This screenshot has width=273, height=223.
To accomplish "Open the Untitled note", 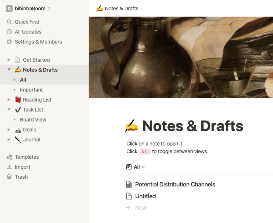I will coord(146,196).
